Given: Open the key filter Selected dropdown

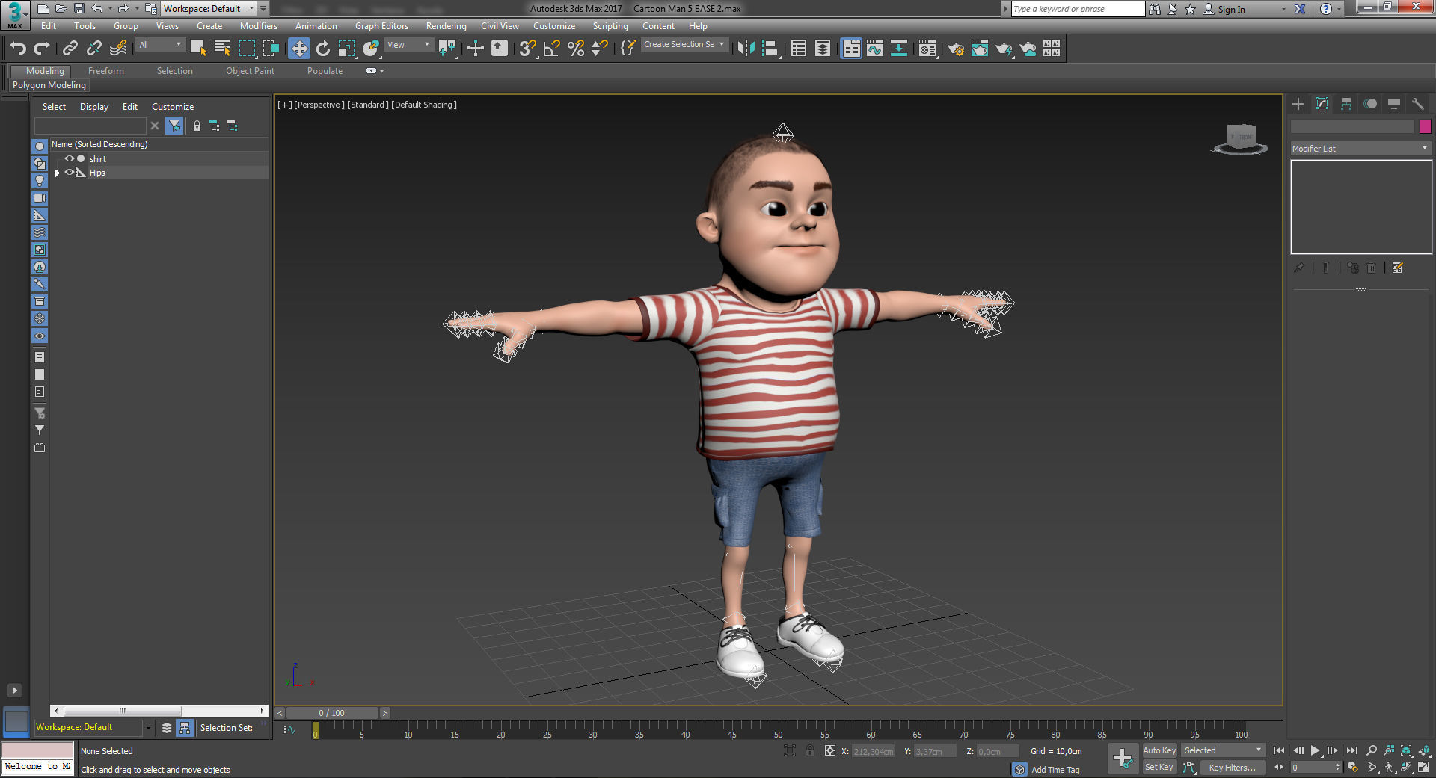Looking at the screenshot, I should coord(1223,750).
